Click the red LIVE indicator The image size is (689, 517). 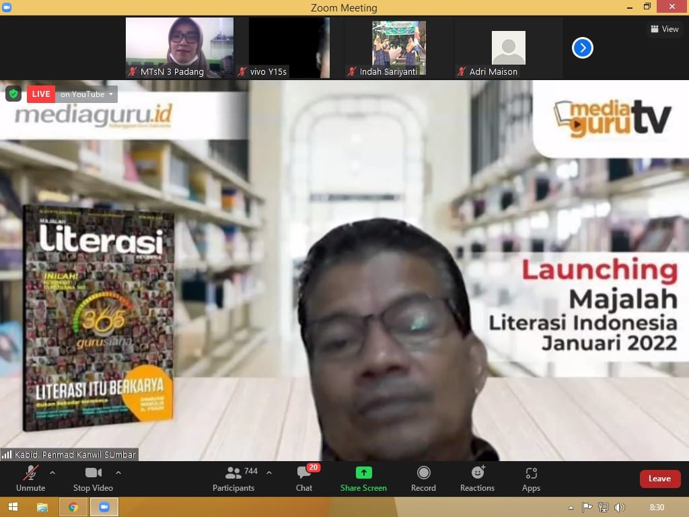tap(41, 94)
